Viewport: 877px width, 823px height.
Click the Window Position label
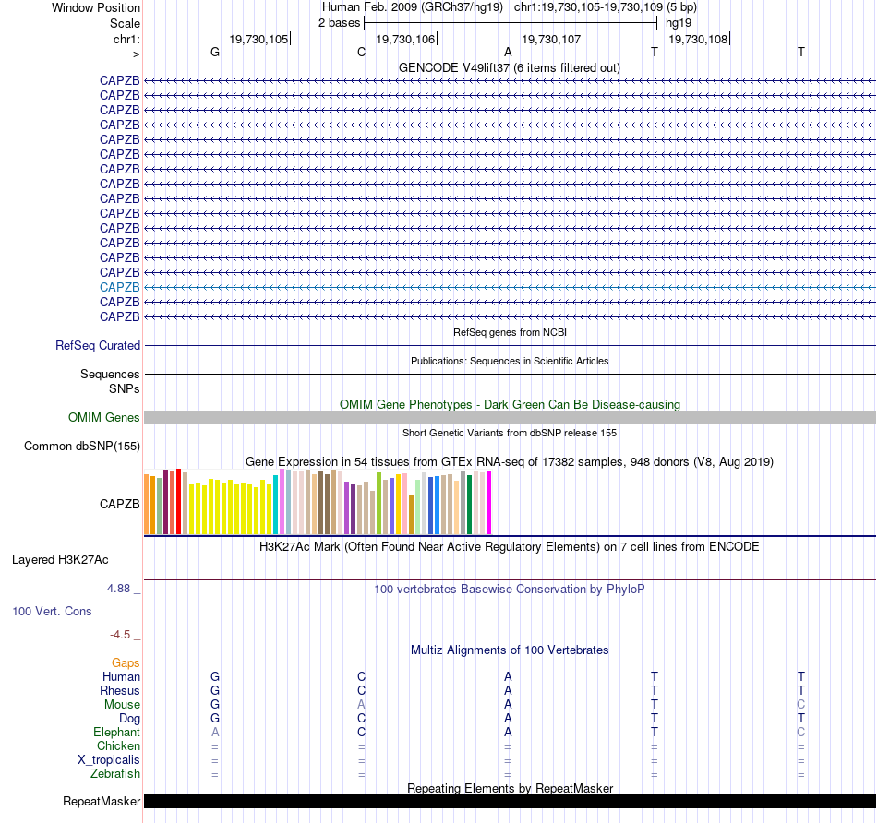click(96, 7)
